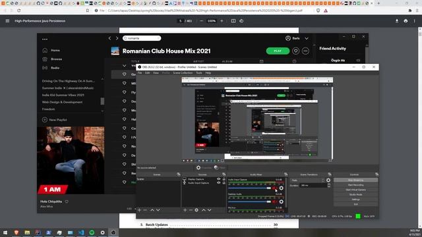Viewport: 422px width, 237px height.
Task: Open VS Code from the taskbar
Action: 81,232
